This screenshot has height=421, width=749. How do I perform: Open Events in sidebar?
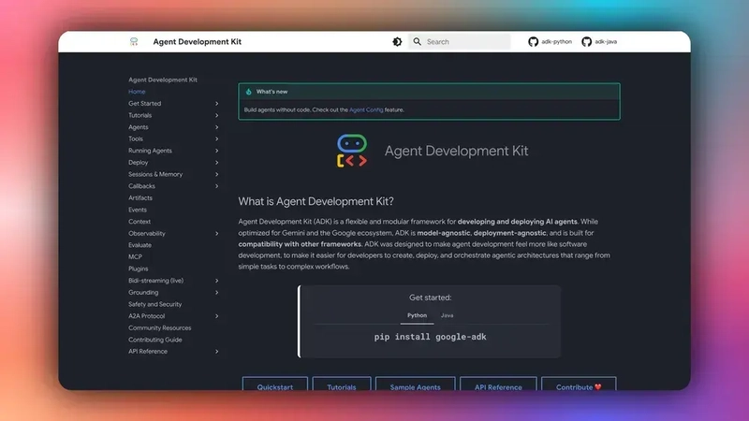point(137,210)
